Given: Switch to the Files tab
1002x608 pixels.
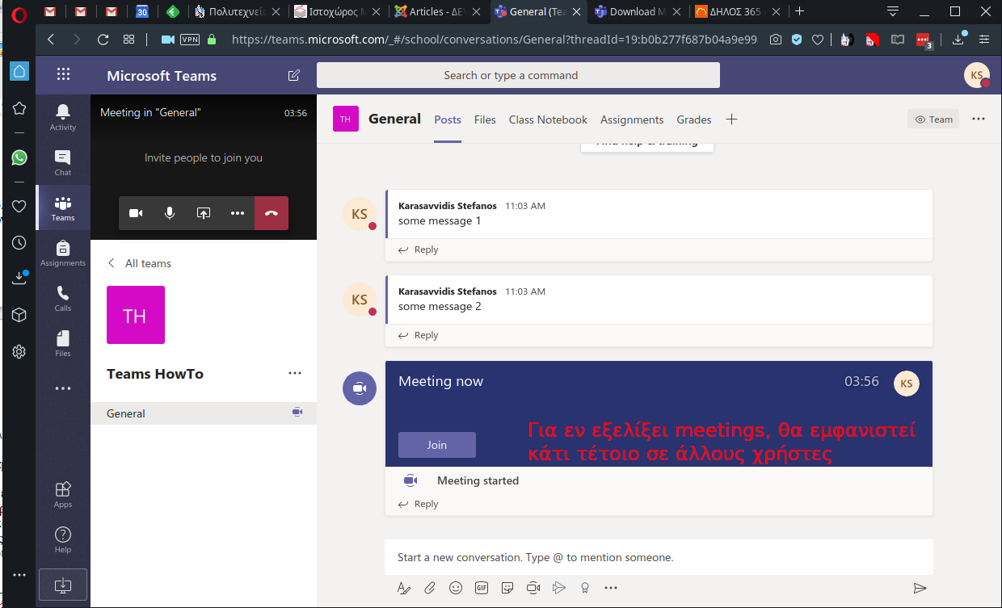Looking at the screenshot, I should (485, 120).
